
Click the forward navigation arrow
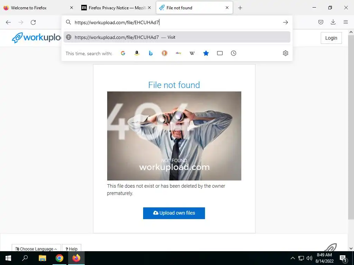point(21,22)
